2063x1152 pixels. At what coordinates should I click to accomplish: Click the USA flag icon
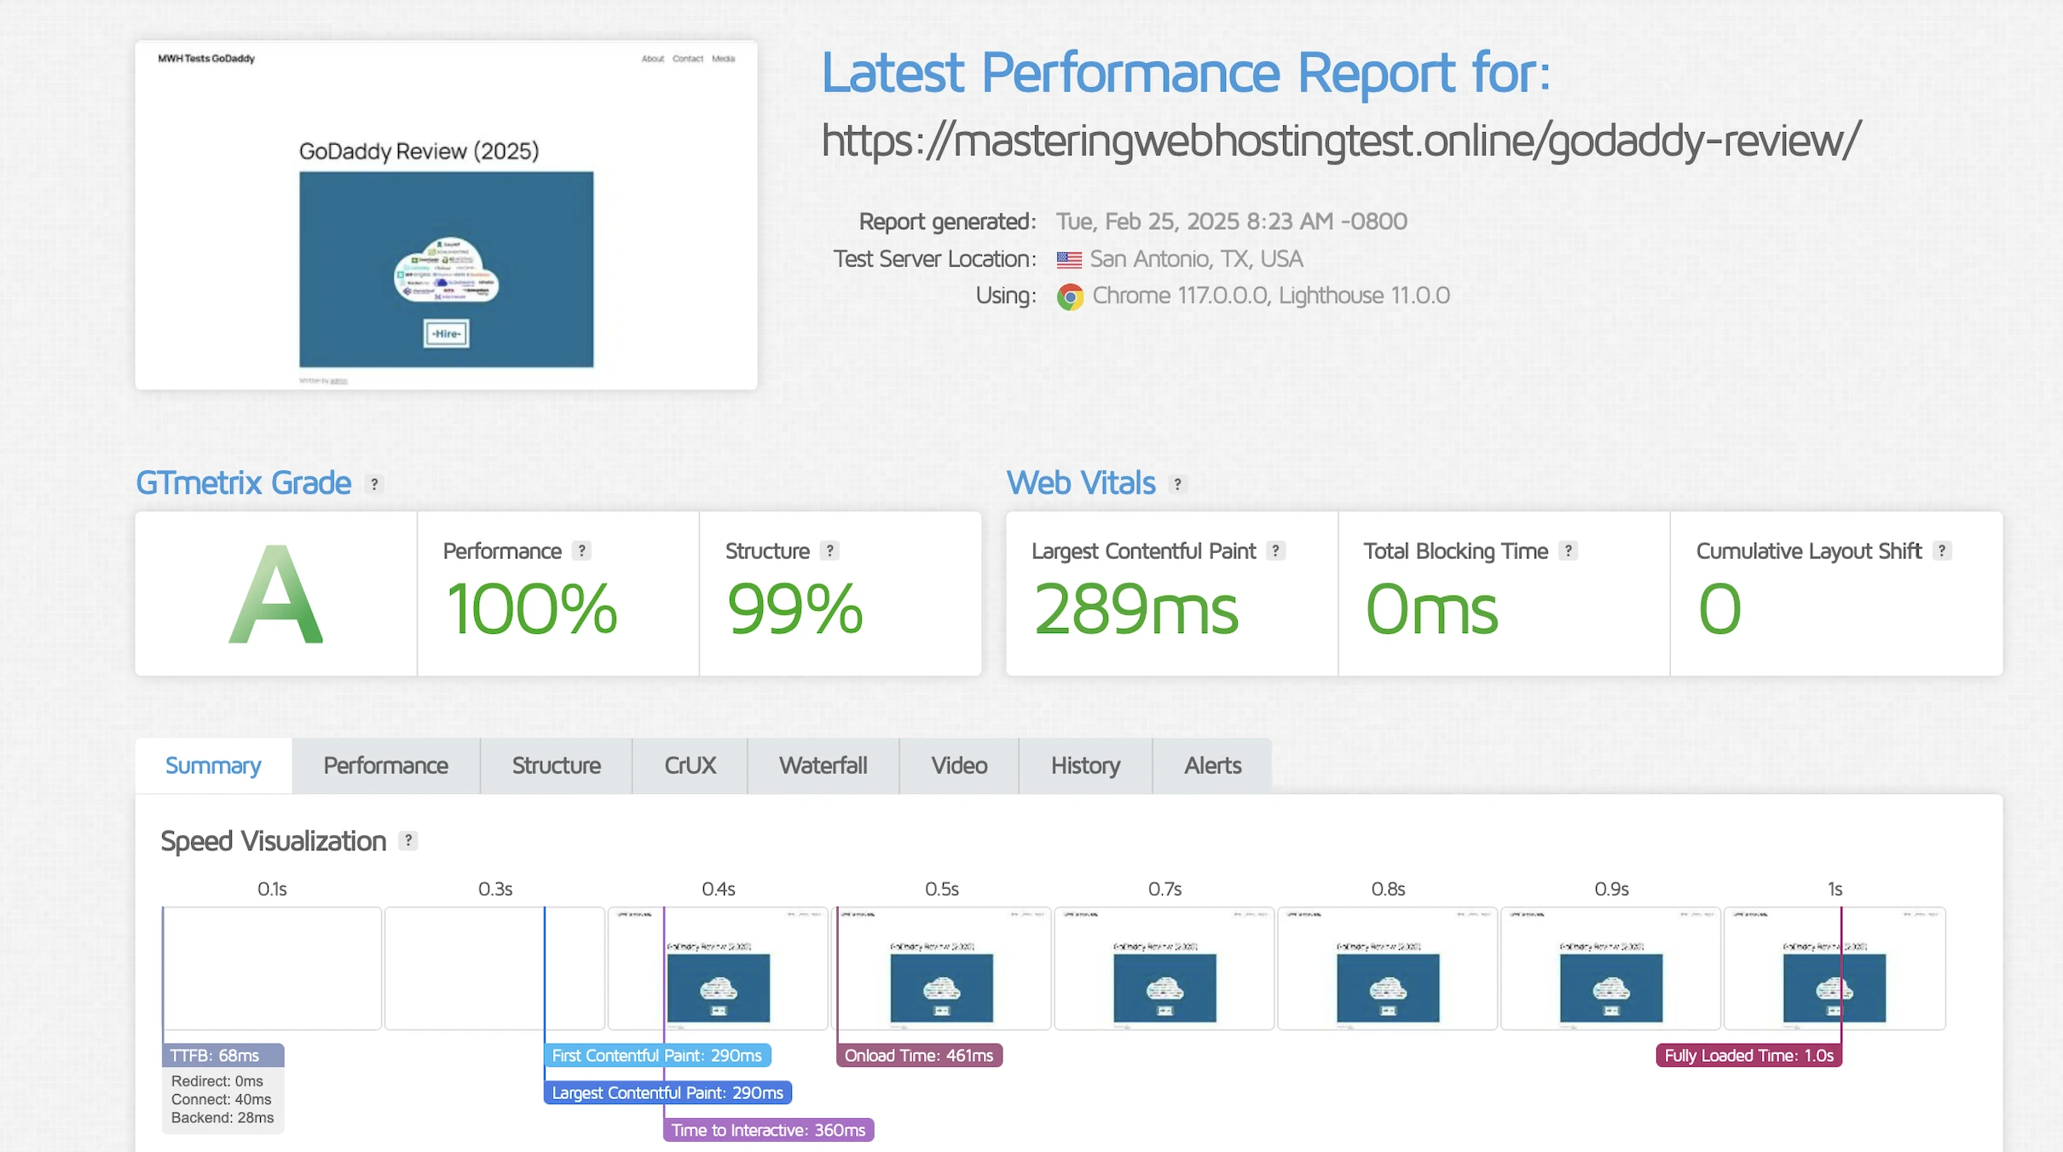pyautogui.click(x=1069, y=260)
